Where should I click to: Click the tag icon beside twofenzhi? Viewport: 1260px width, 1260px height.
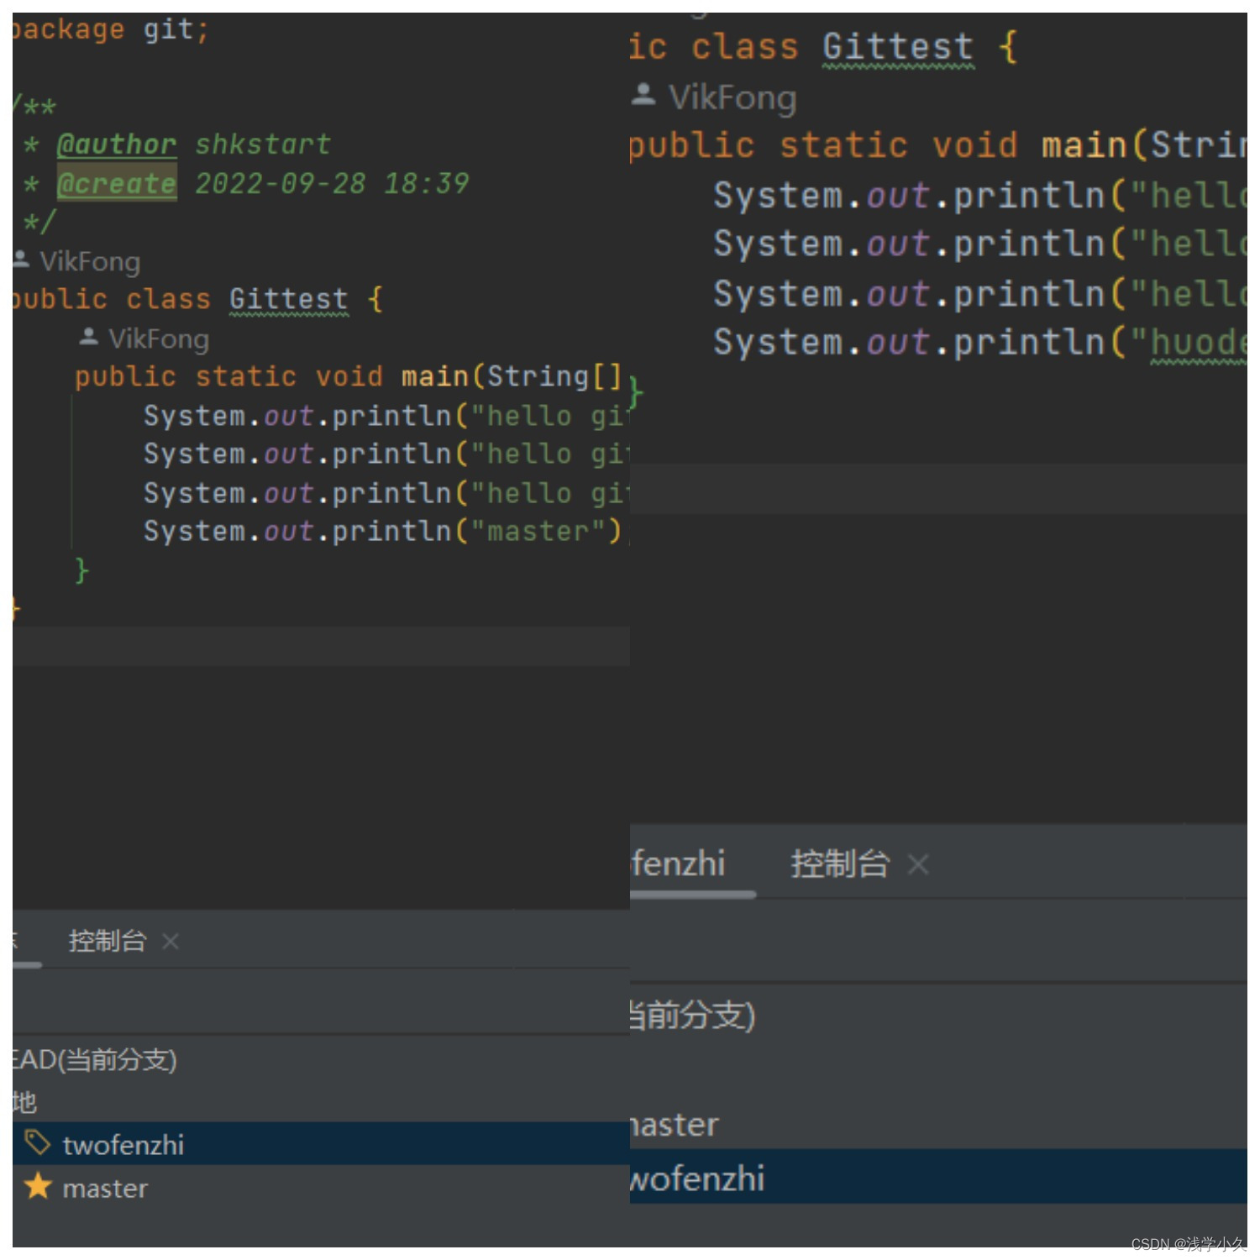pos(37,1142)
